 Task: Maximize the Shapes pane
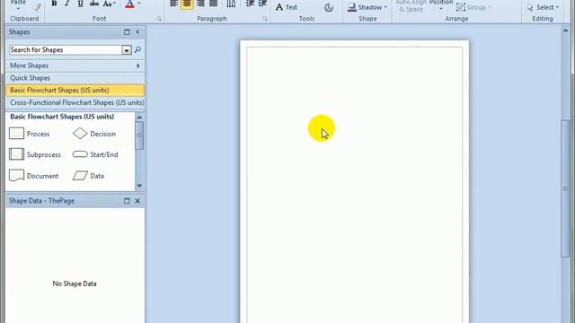pyautogui.click(x=127, y=32)
